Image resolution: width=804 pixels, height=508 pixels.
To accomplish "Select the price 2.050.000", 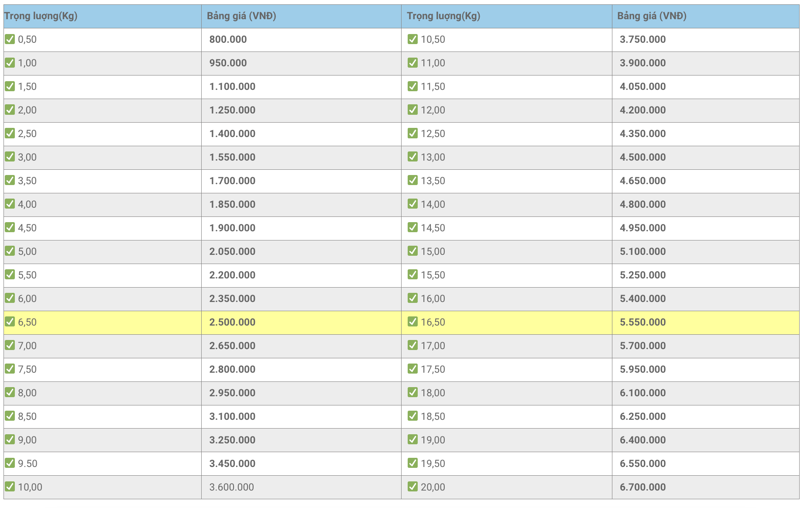I will pyautogui.click(x=232, y=251).
